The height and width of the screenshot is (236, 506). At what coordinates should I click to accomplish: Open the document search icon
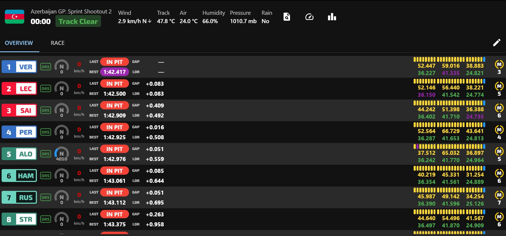point(287,17)
